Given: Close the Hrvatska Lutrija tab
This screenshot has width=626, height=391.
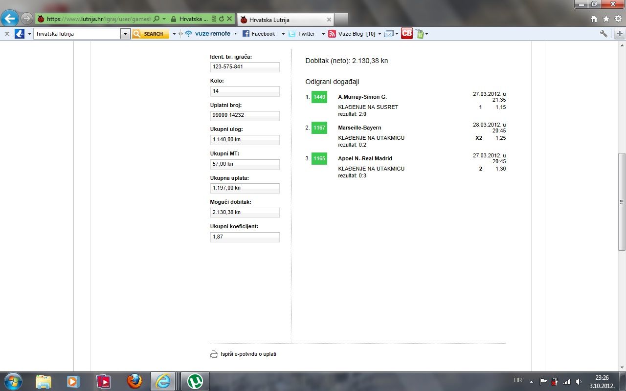Looking at the screenshot, I should click(329, 20).
